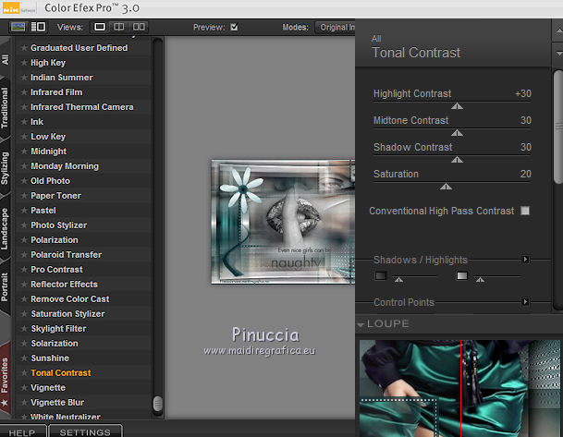This screenshot has height=437, width=563.
Task: Click the Saturation slider handle
Action: coord(446,187)
